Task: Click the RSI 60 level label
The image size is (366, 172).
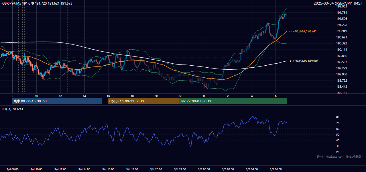Action: (x=338, y=129)
